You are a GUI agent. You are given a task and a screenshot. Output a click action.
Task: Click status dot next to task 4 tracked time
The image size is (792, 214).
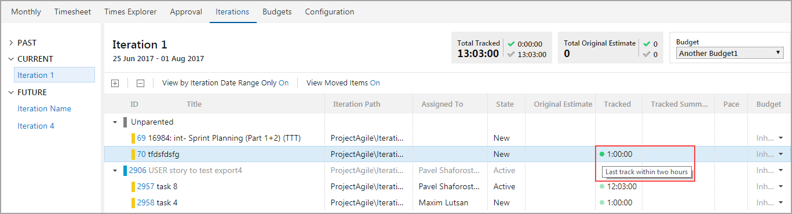[602, 202]
